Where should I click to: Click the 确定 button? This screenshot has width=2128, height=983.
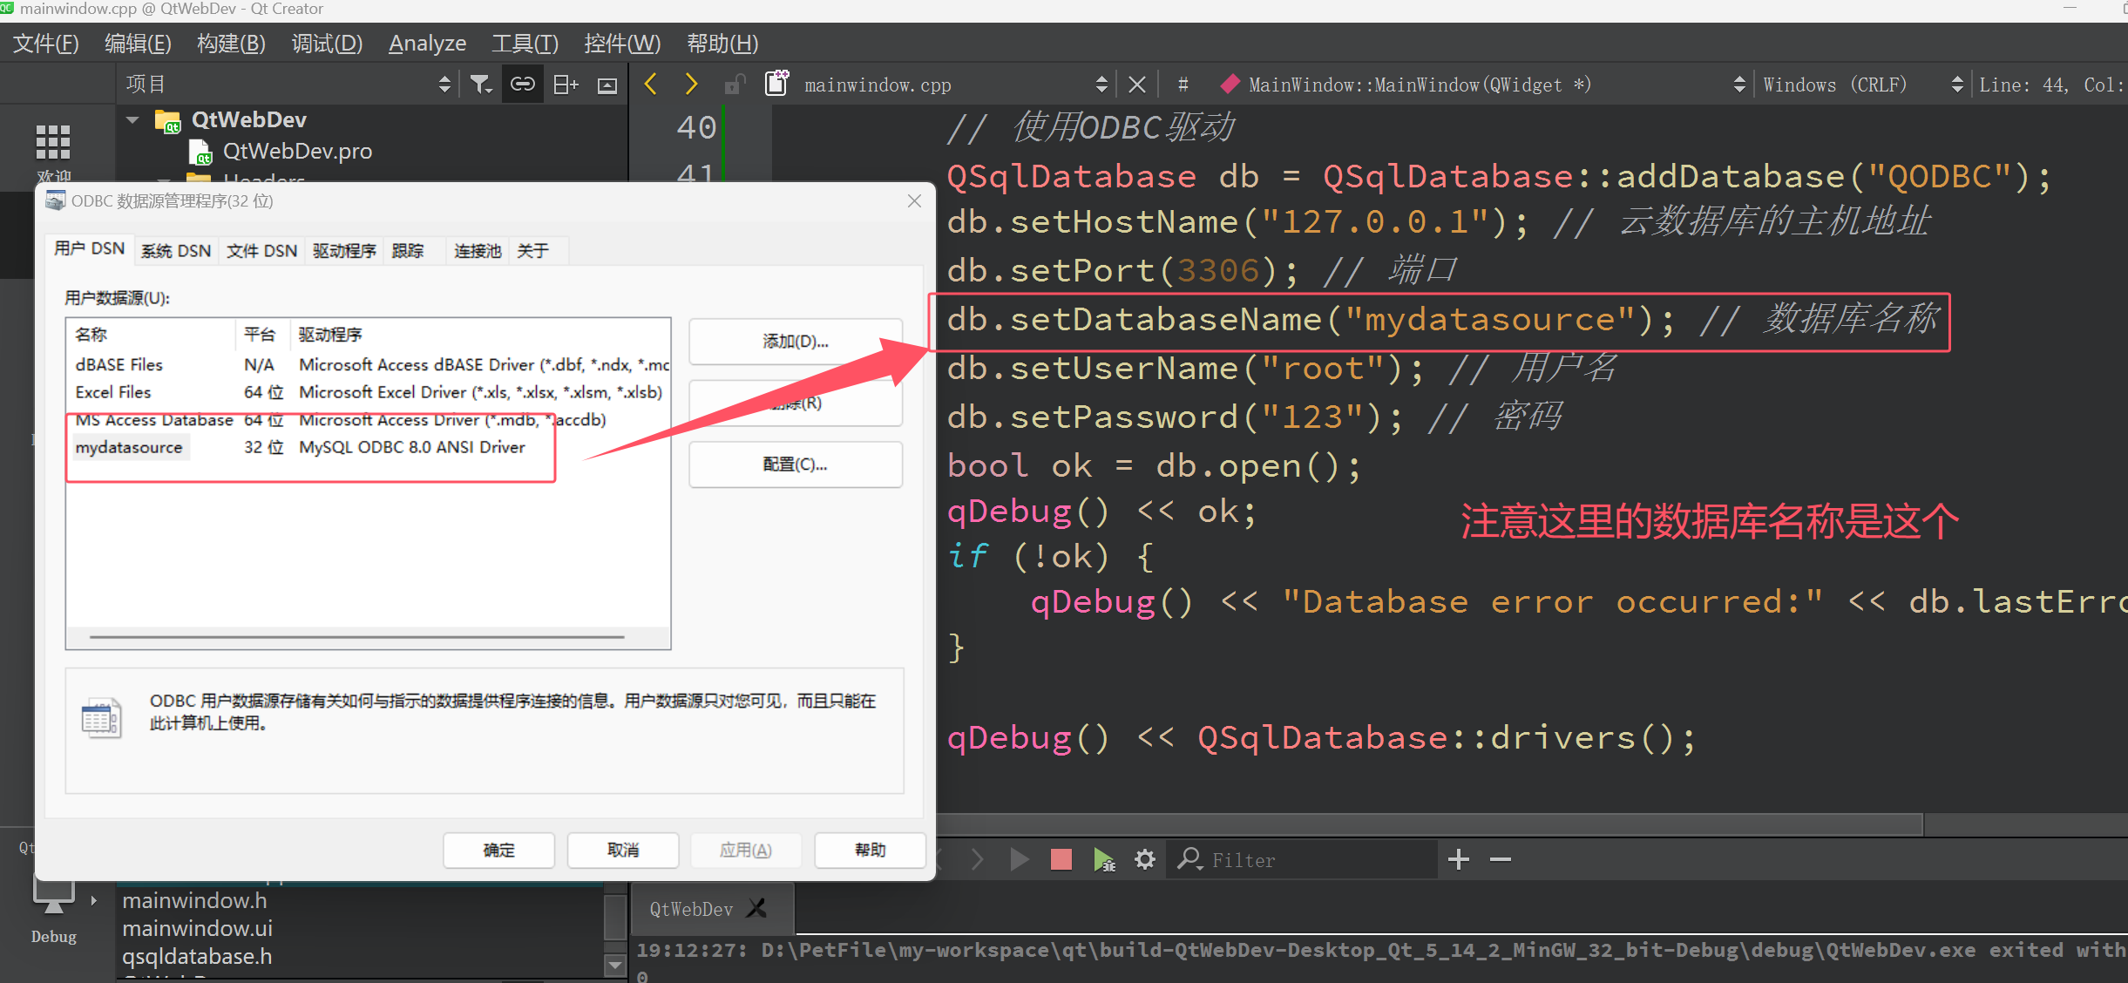498,850
